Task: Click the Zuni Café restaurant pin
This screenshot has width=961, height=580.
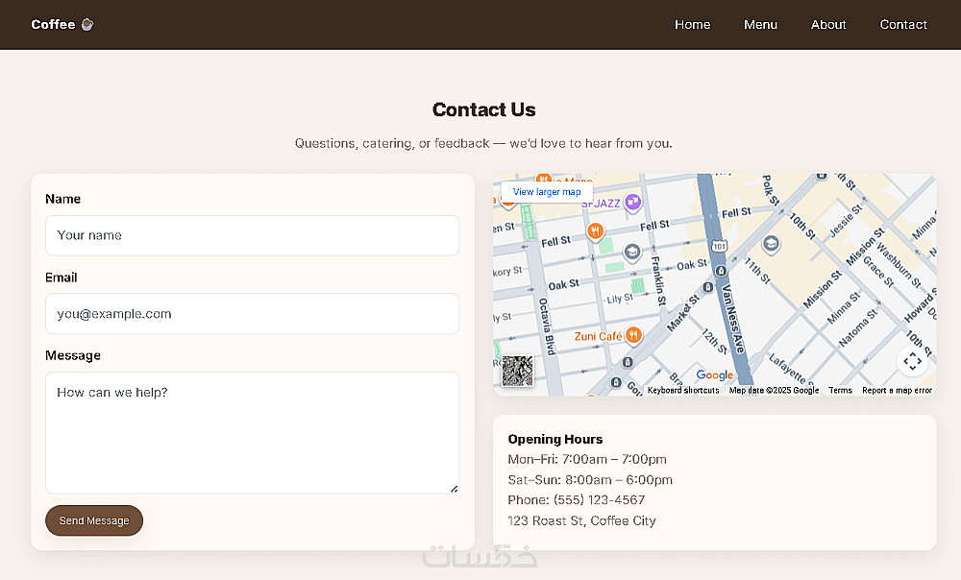Action: click(x=633, y=335)
